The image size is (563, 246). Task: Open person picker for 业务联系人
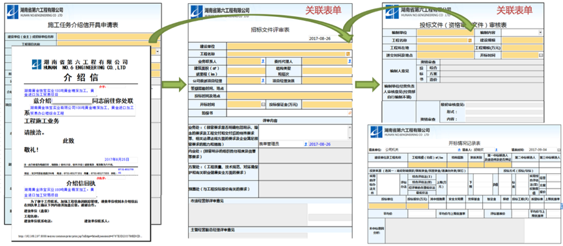[x=264, y=61]
